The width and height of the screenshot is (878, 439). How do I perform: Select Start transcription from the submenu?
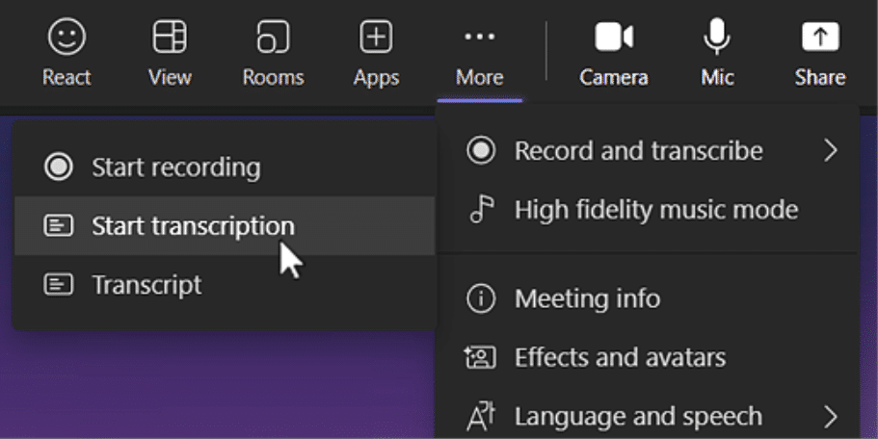click(193, 226)
